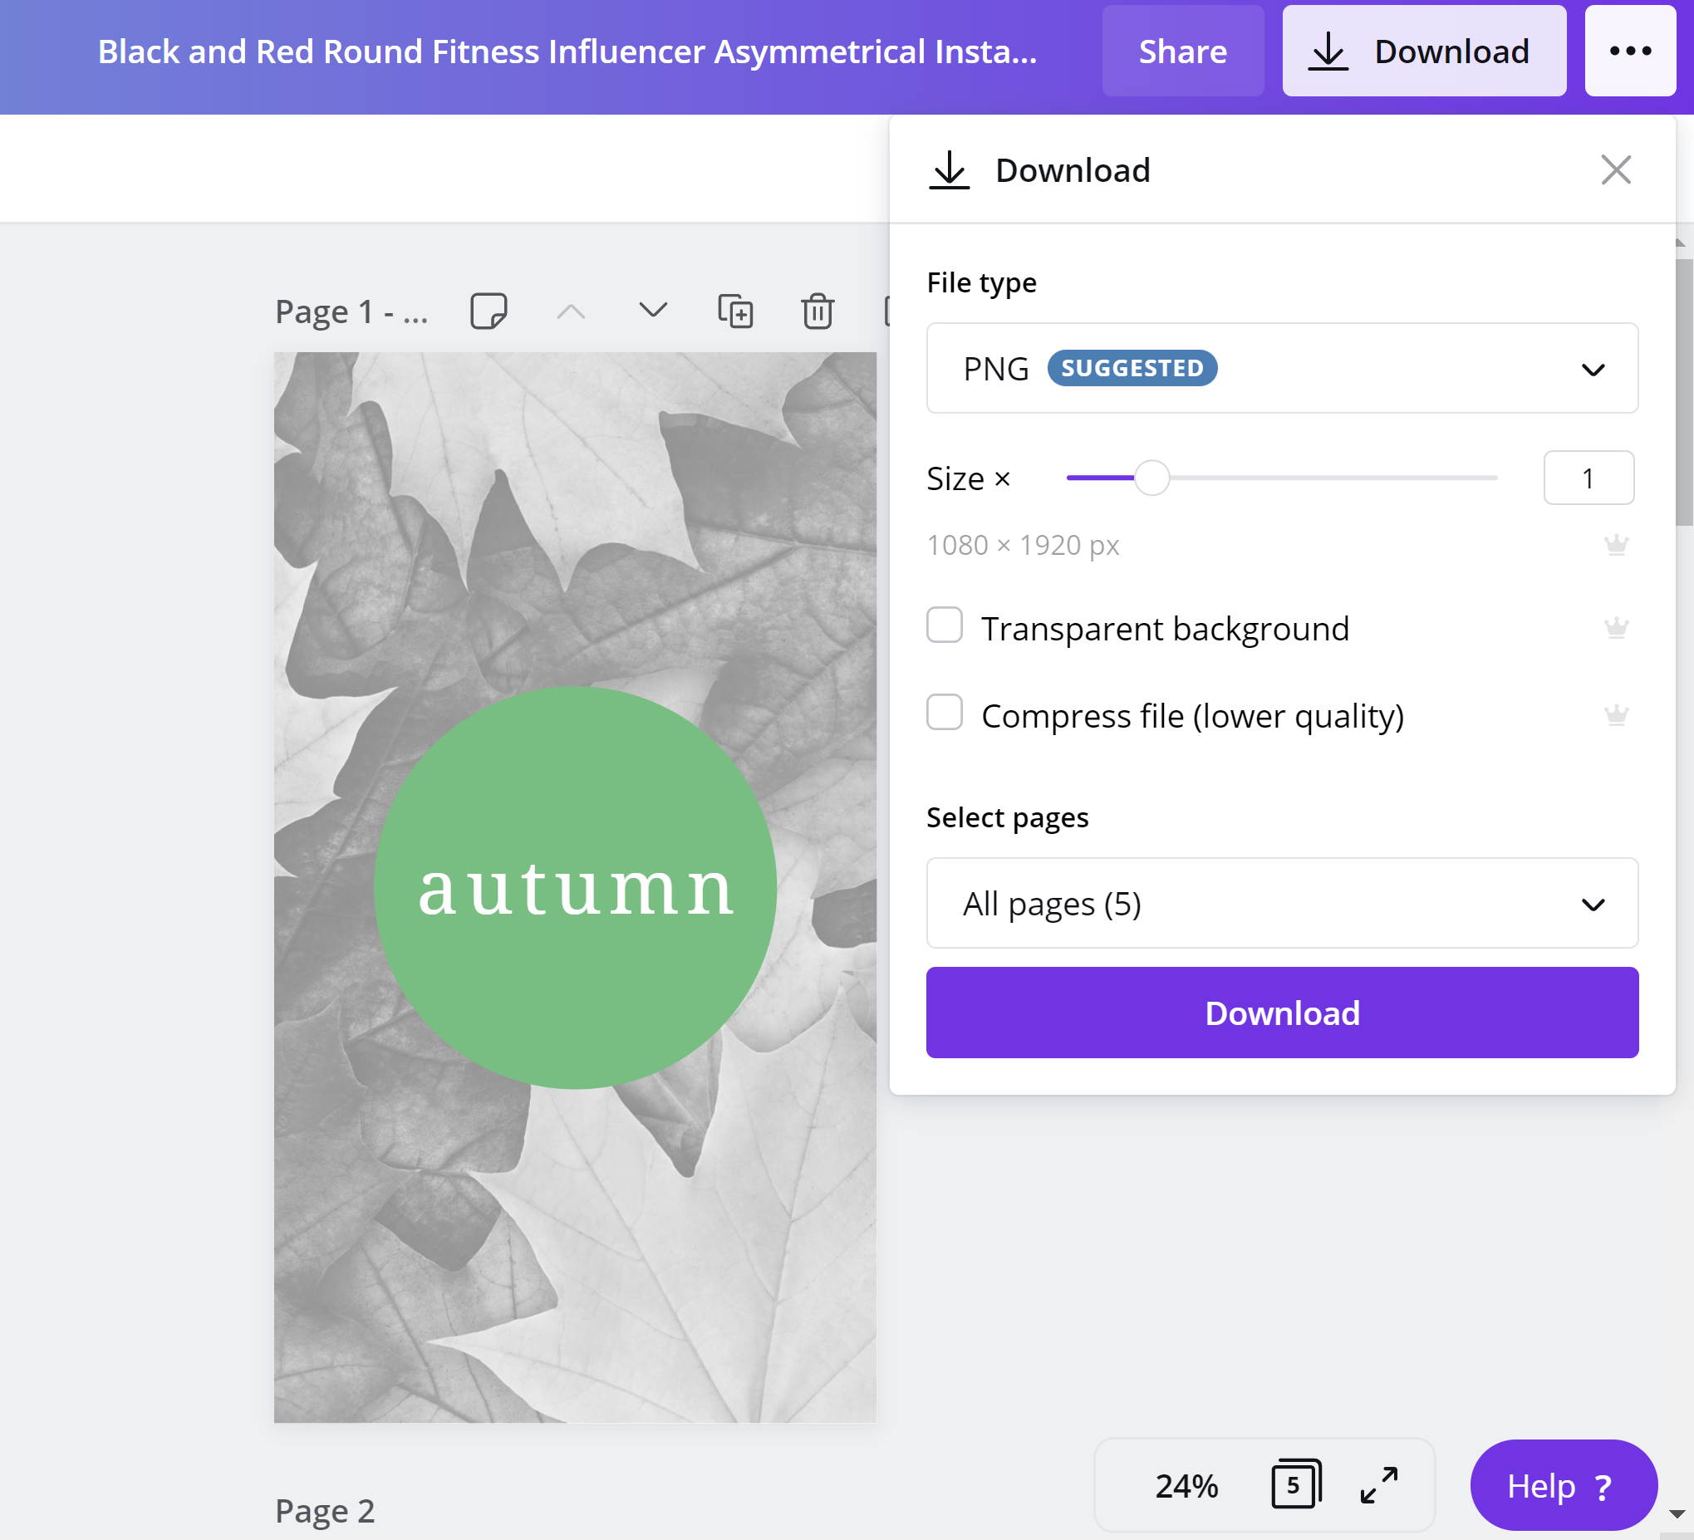Move page down with chevron arrow
Image resolution: width=1694 pixels, height=1540 pixels.
(x=653, y=311)
